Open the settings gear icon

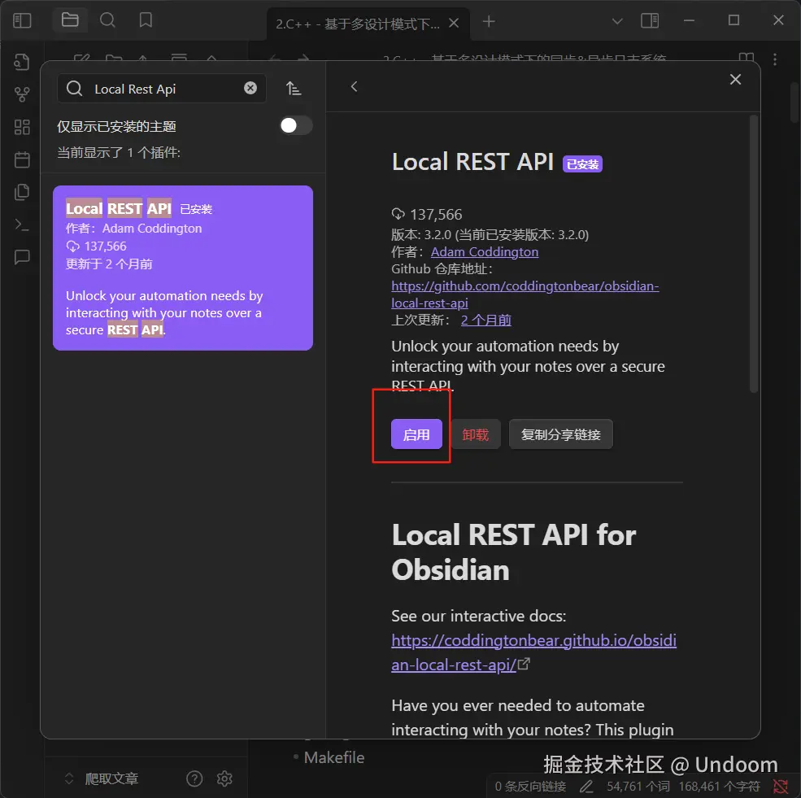coord(224,778)
